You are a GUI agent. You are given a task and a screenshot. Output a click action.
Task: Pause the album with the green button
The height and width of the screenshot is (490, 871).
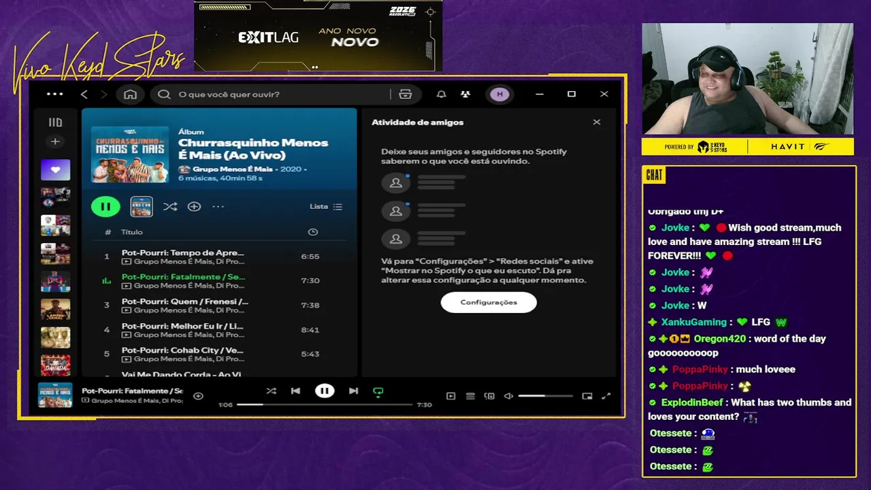105,206
